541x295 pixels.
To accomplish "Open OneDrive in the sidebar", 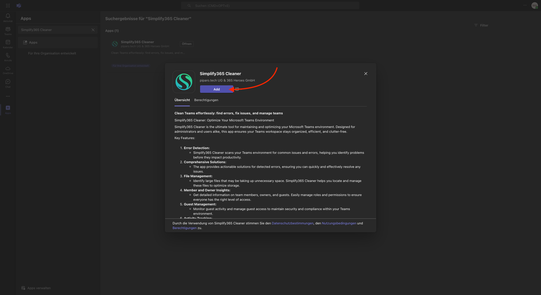I will pyautogui.click(x=8, y=70).
